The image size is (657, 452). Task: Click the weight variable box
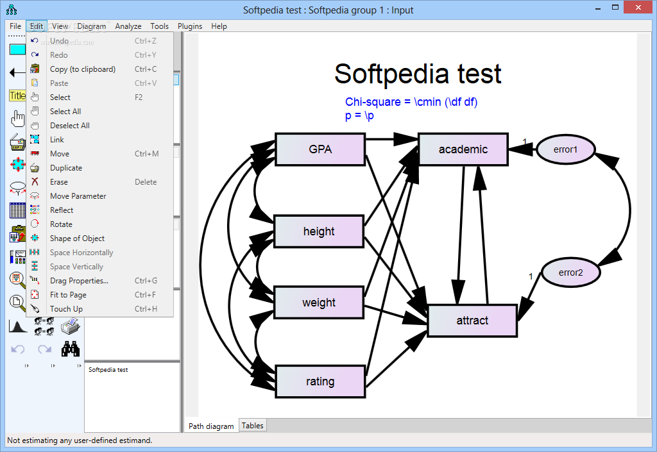point(319,303)
